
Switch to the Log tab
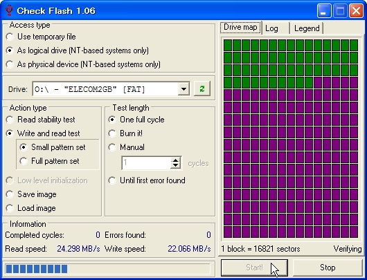tap(276, 28)
